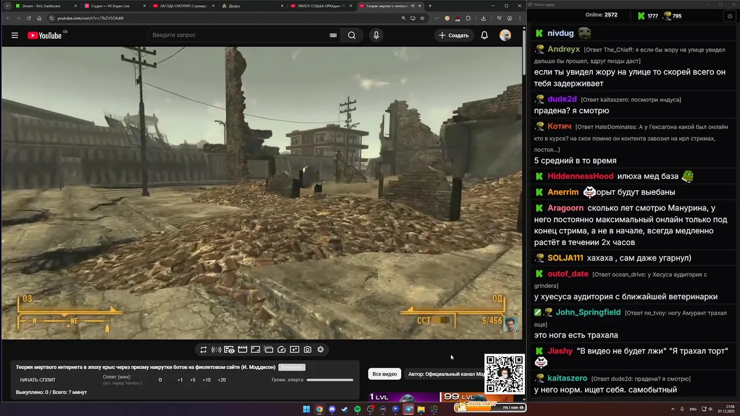The height and width of the screenshot is (416, 740).
Task: Click the clapperboard icon in player toolbar
Action: [x=242, y=350]
